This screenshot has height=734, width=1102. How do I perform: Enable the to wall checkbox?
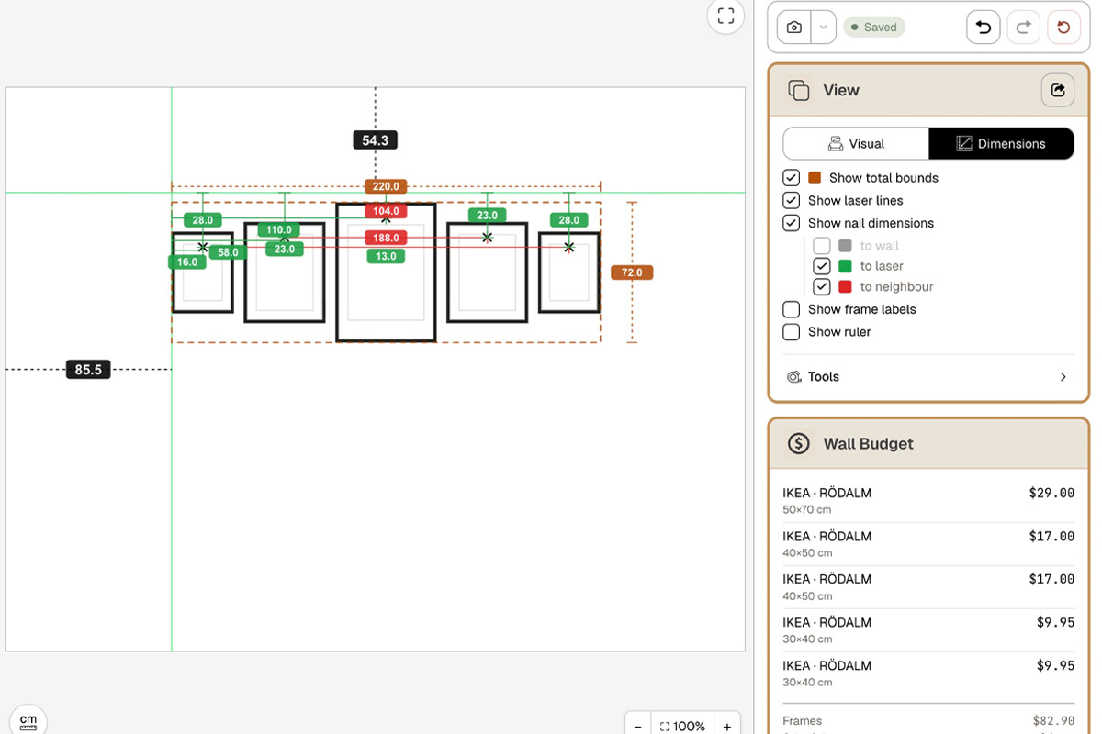coord(822,246)
